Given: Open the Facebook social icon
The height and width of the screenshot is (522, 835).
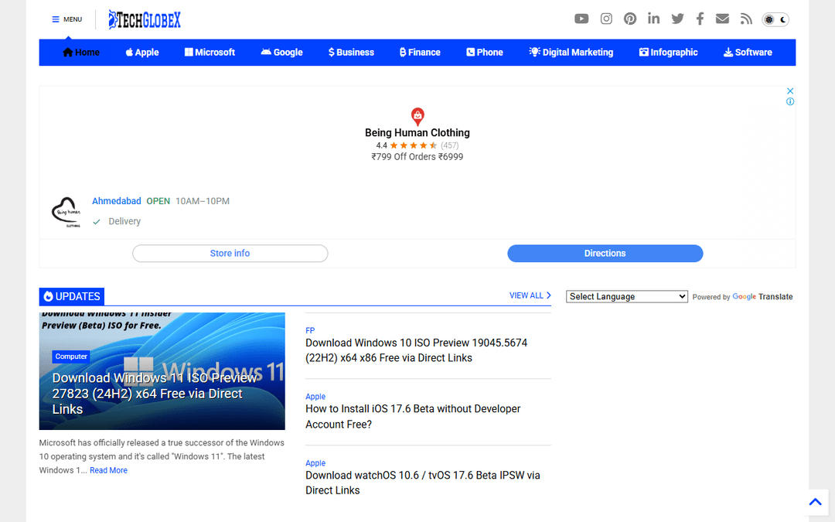Looking at the screenshot, I should coord(700,19).
